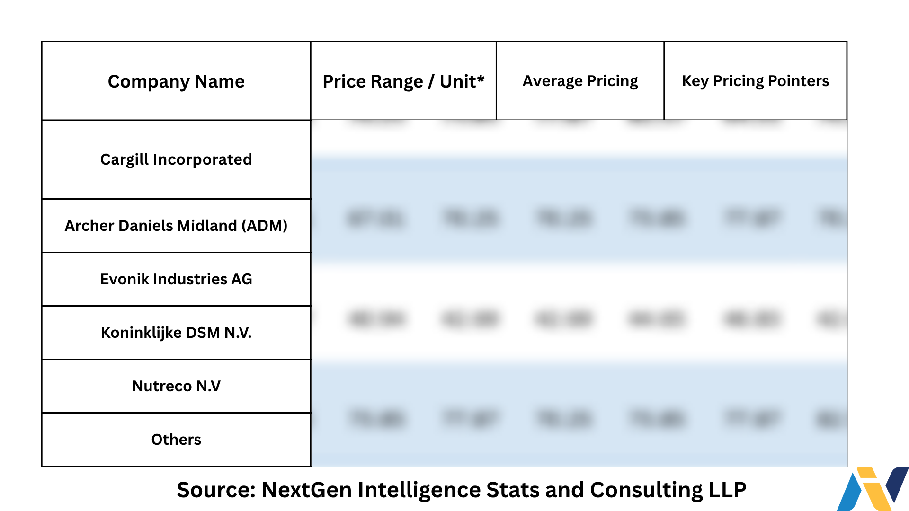The height and width of the screenshot is (511, 909).
Task: Select the Cargill Incorporated row
Action: [176, 159]
